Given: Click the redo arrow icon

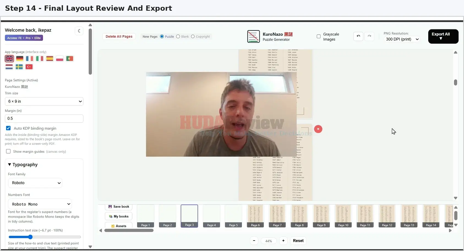Looking at the screenshot, I should [x=369, y=36].
